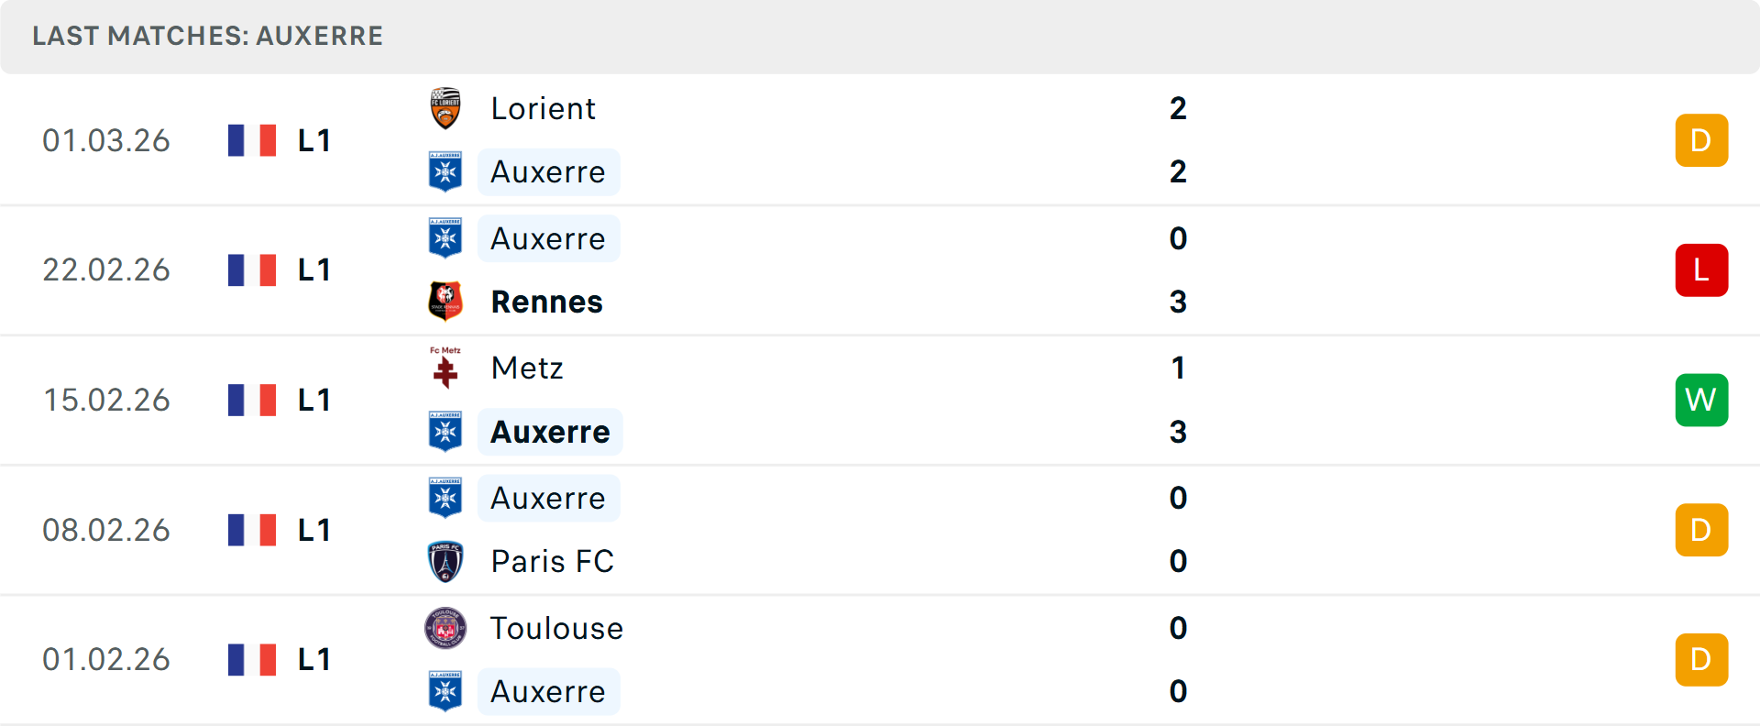Open the Toulouse team link
1760x726 pixels.
pyautogui.click(x=556, y=628)
